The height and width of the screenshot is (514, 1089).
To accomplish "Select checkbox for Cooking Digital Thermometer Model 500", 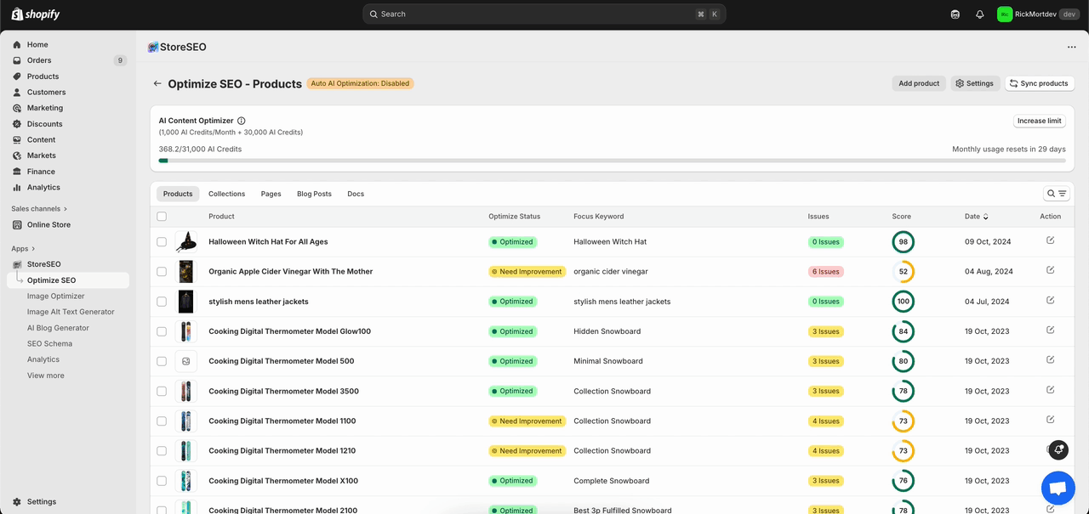I will tap(162, 361).
